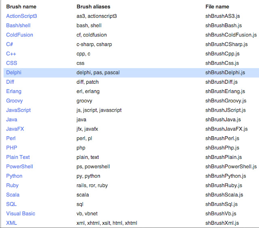
Task: Open the SQL brush link
Action: [x=11, y=204]
